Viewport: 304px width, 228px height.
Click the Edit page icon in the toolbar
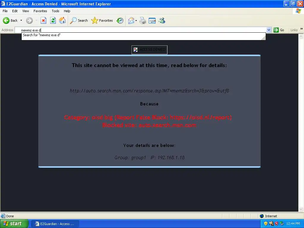click(152, 20)
